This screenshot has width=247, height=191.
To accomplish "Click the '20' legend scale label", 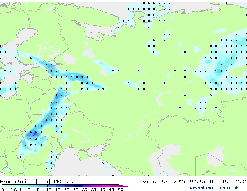I will 67,189.
